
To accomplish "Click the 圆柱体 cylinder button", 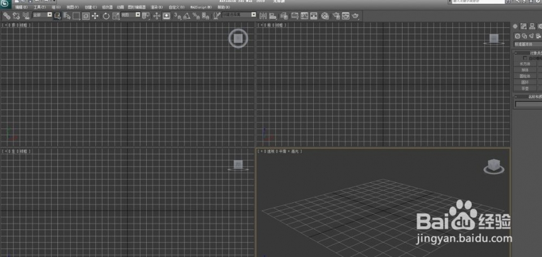I will (525, 76).
